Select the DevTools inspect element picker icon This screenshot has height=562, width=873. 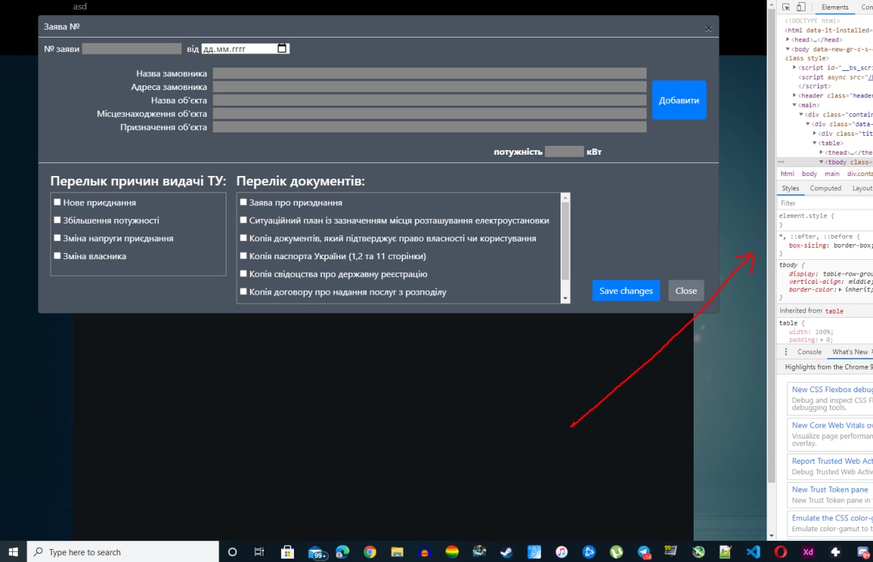(x=786, y=8)
